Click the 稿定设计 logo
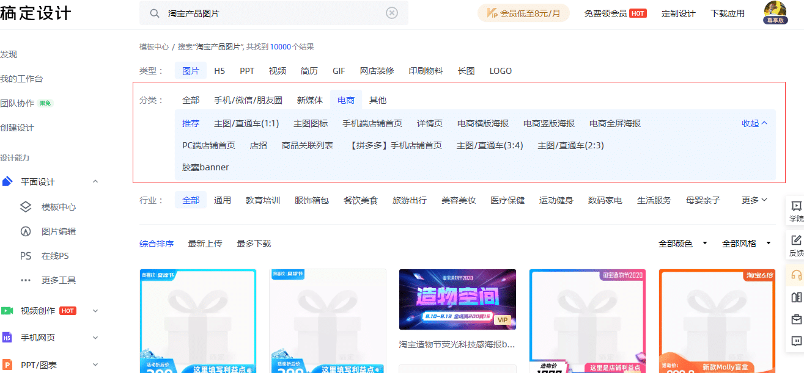Screen dimensions: 804x373 pyautogui.click(x=35, y=13)
